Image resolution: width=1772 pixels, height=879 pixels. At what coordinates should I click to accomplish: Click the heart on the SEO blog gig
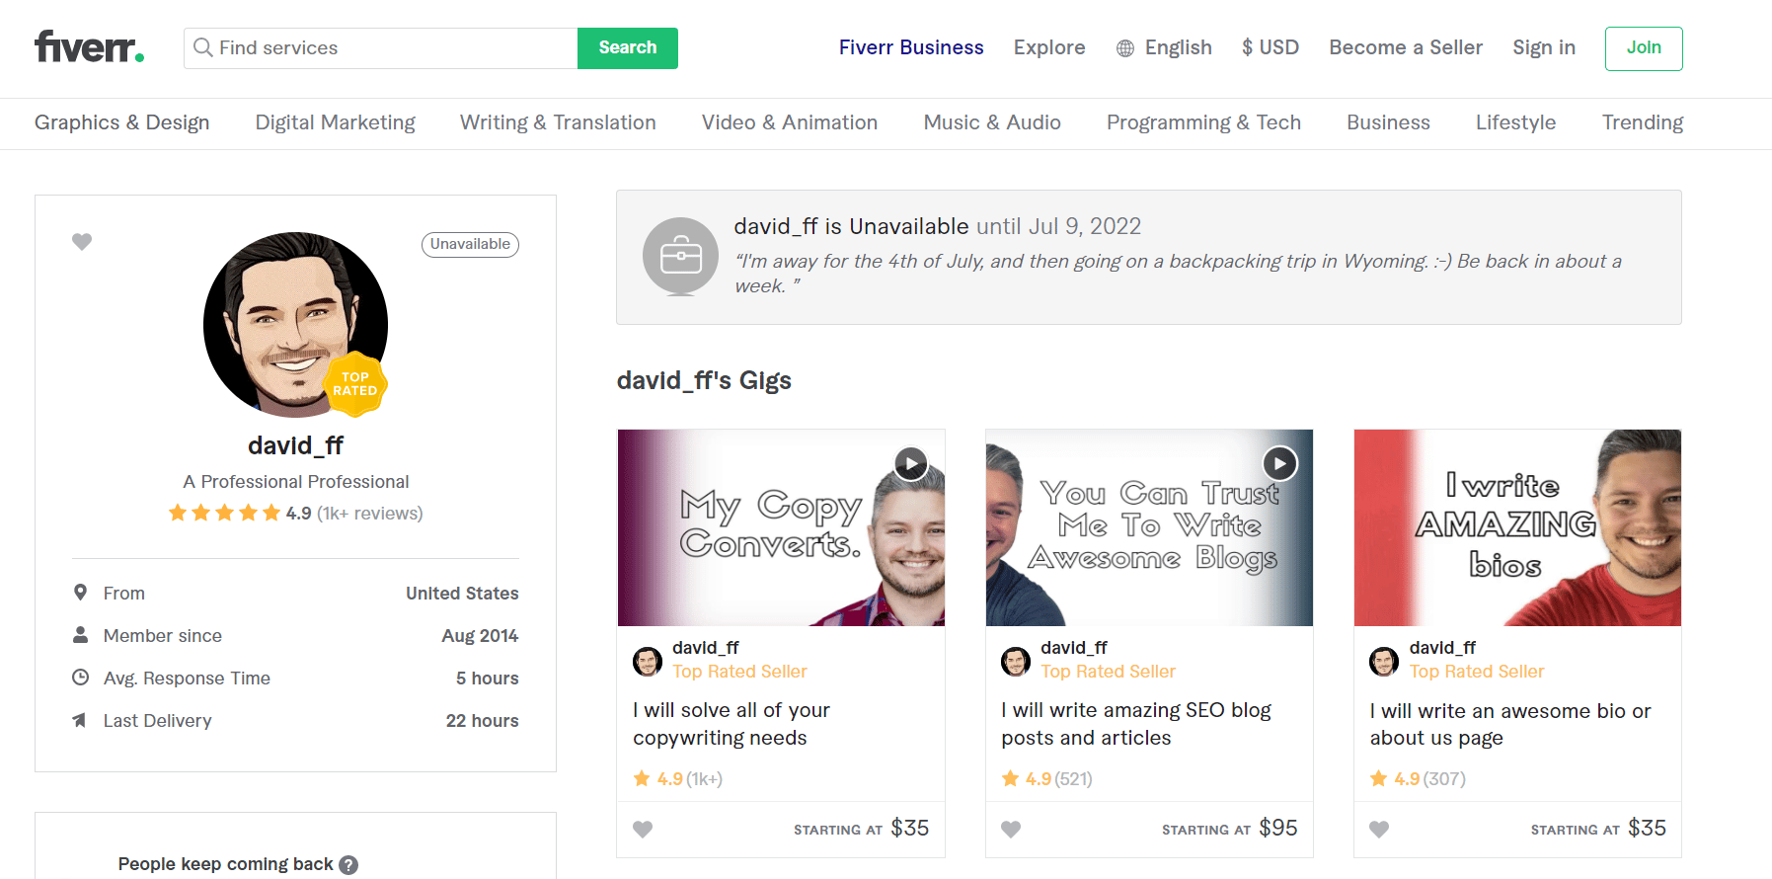(x=1011, y=829)
